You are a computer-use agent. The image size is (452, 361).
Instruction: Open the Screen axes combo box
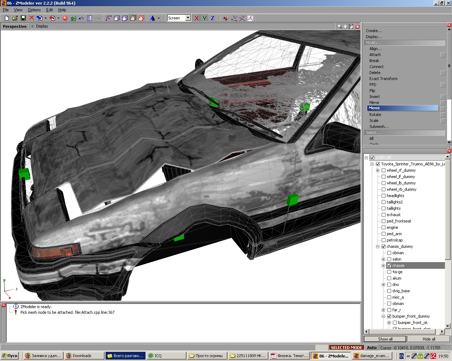179,18
